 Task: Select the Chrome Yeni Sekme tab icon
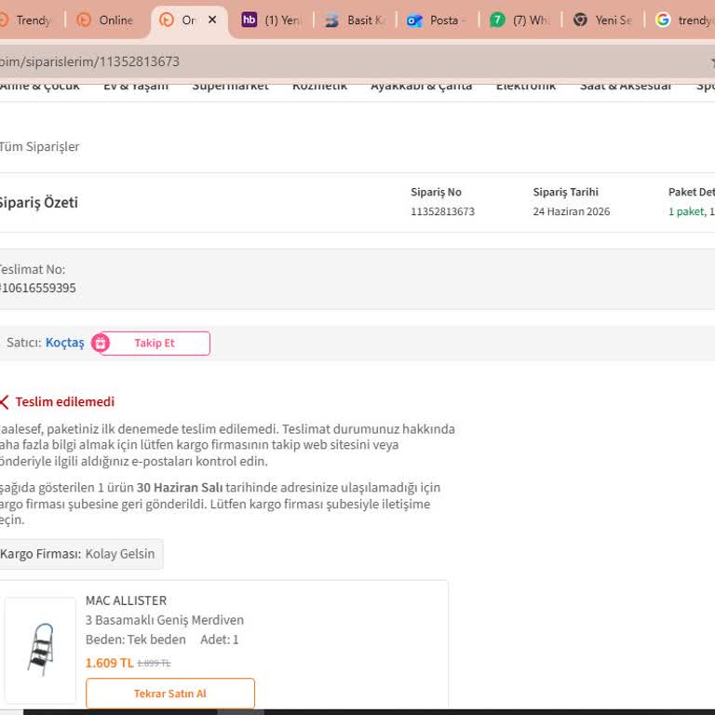(x=580, y=20)
